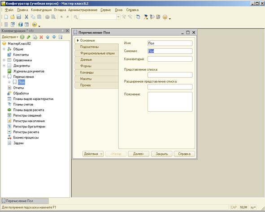
Task: Click the green Add button in Configuration panel
Action: point(22,37)
